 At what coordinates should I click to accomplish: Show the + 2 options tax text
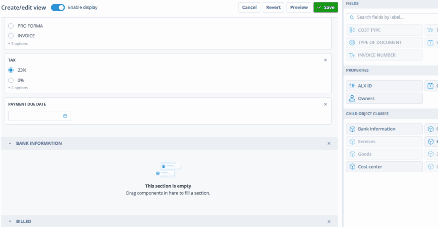18,88
